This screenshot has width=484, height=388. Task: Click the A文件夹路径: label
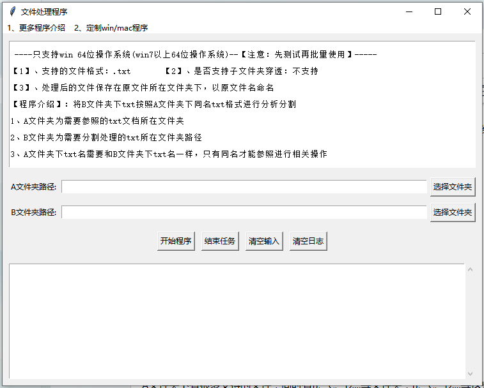click(34, 187)
